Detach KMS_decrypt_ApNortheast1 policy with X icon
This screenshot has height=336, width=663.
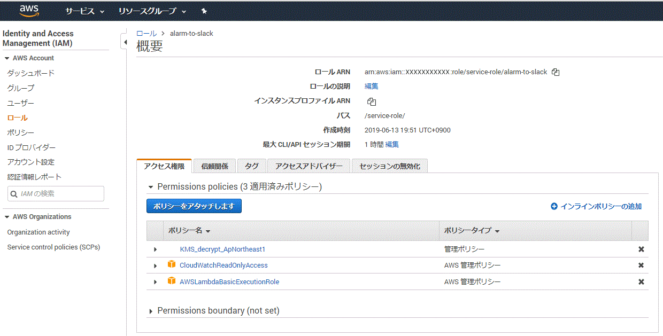[641, 249]
